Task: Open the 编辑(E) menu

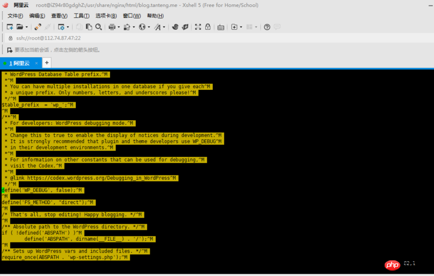Action: pyautogui.click(x=37, y=16)
